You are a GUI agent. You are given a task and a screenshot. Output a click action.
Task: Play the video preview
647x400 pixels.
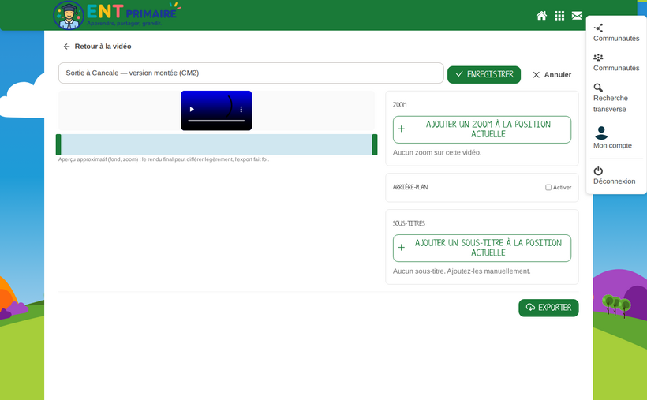click(192, 110)
